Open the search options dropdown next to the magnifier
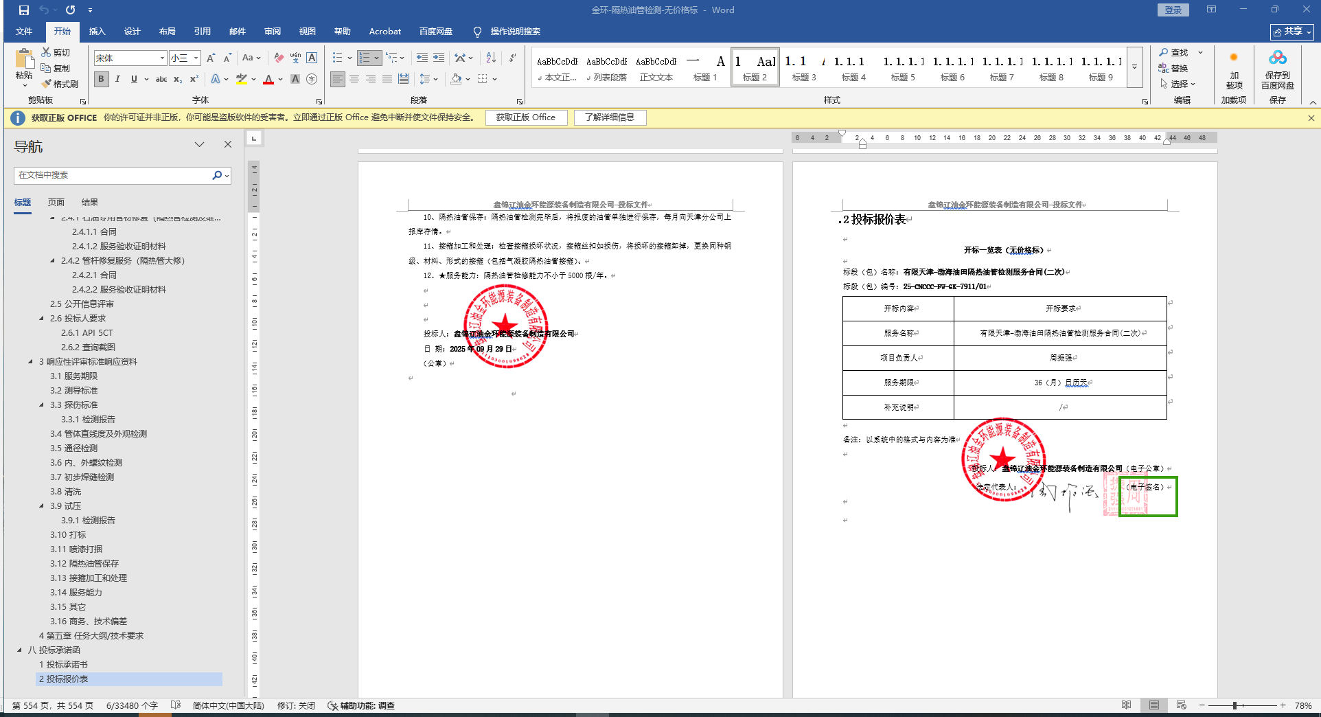 pyautogui.click(x=227, y=176)
